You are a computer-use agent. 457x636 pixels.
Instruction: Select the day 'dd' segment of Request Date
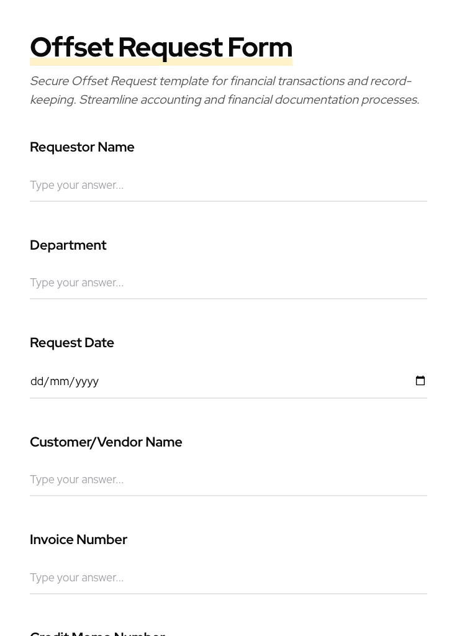[x=37, y=381]
